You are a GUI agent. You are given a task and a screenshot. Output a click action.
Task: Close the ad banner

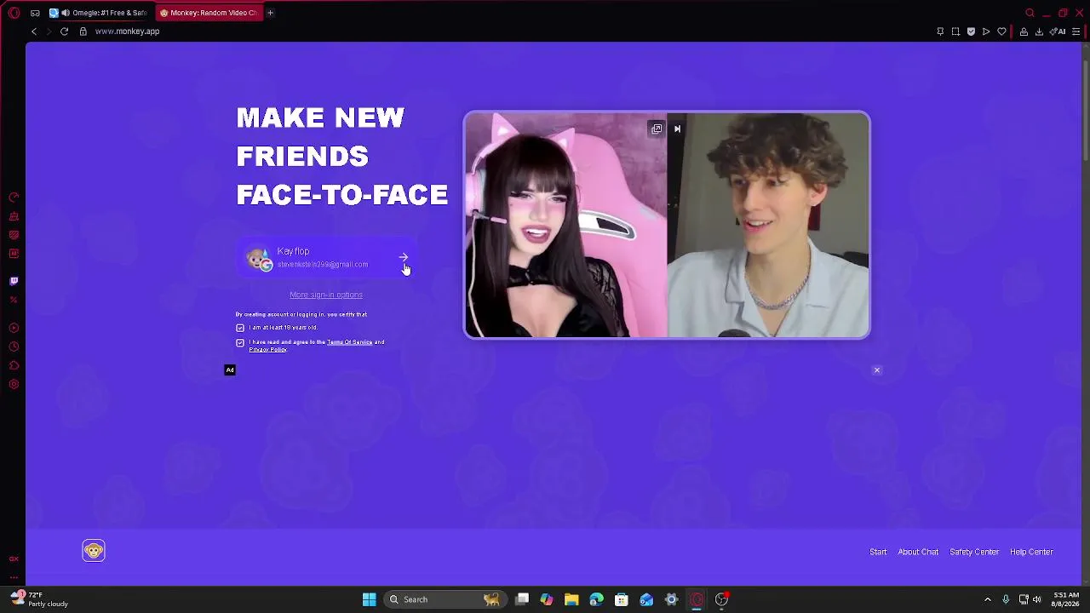[877, 370]
